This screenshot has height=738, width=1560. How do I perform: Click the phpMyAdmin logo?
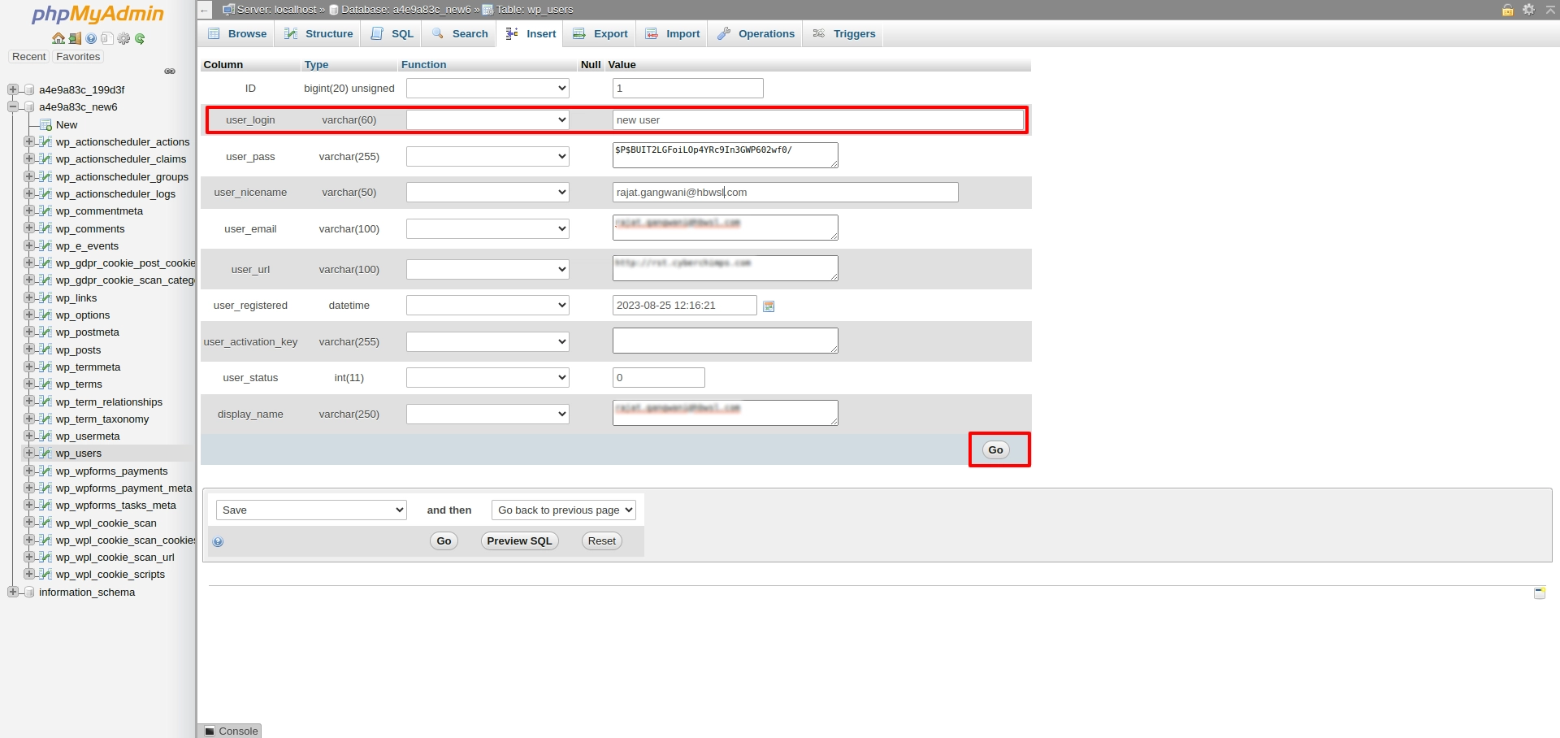[97, 14]
